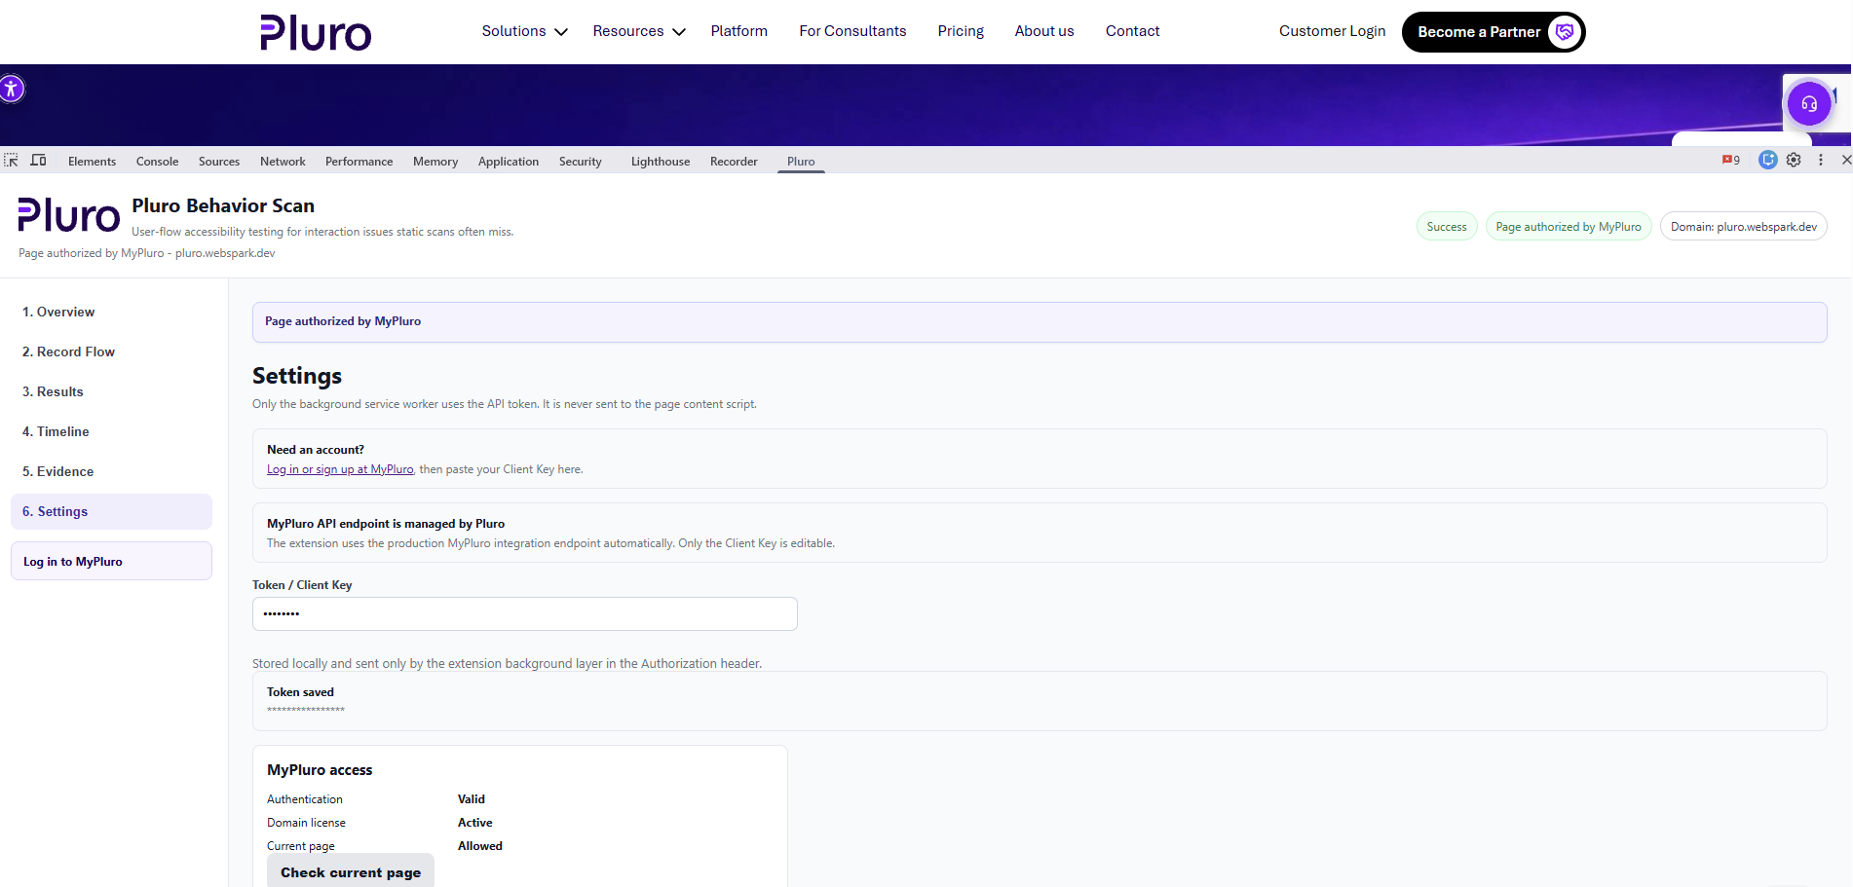This screenshot has height=887, width=1853.
Task: Click the Domain: pluro.webspark.dev badge
Action: tap(1744, 227)
